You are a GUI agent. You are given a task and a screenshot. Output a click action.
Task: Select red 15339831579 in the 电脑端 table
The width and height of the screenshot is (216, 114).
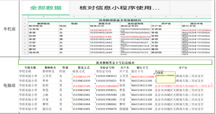coord(81,77)
